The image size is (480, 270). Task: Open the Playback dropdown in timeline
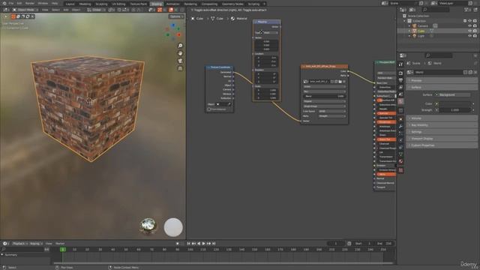click(19, 243)
